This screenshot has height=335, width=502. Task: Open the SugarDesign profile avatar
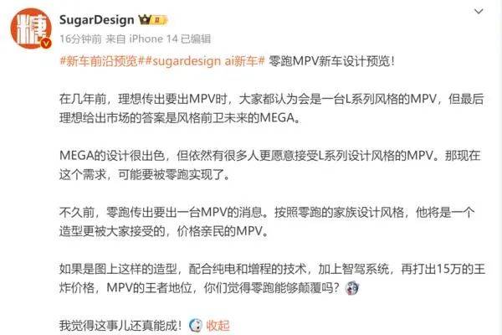31,28
